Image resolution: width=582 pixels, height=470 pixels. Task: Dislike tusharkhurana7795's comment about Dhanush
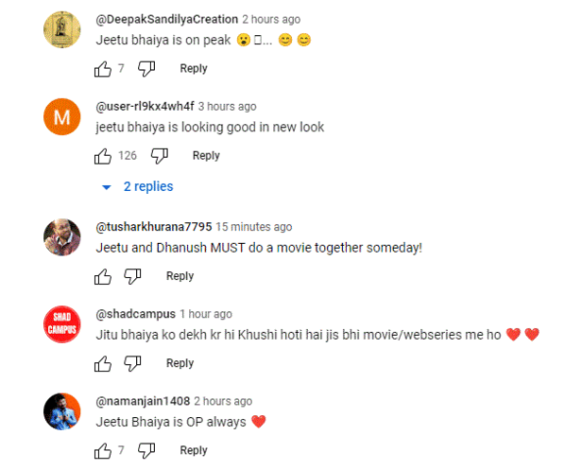tap(133, 276)
